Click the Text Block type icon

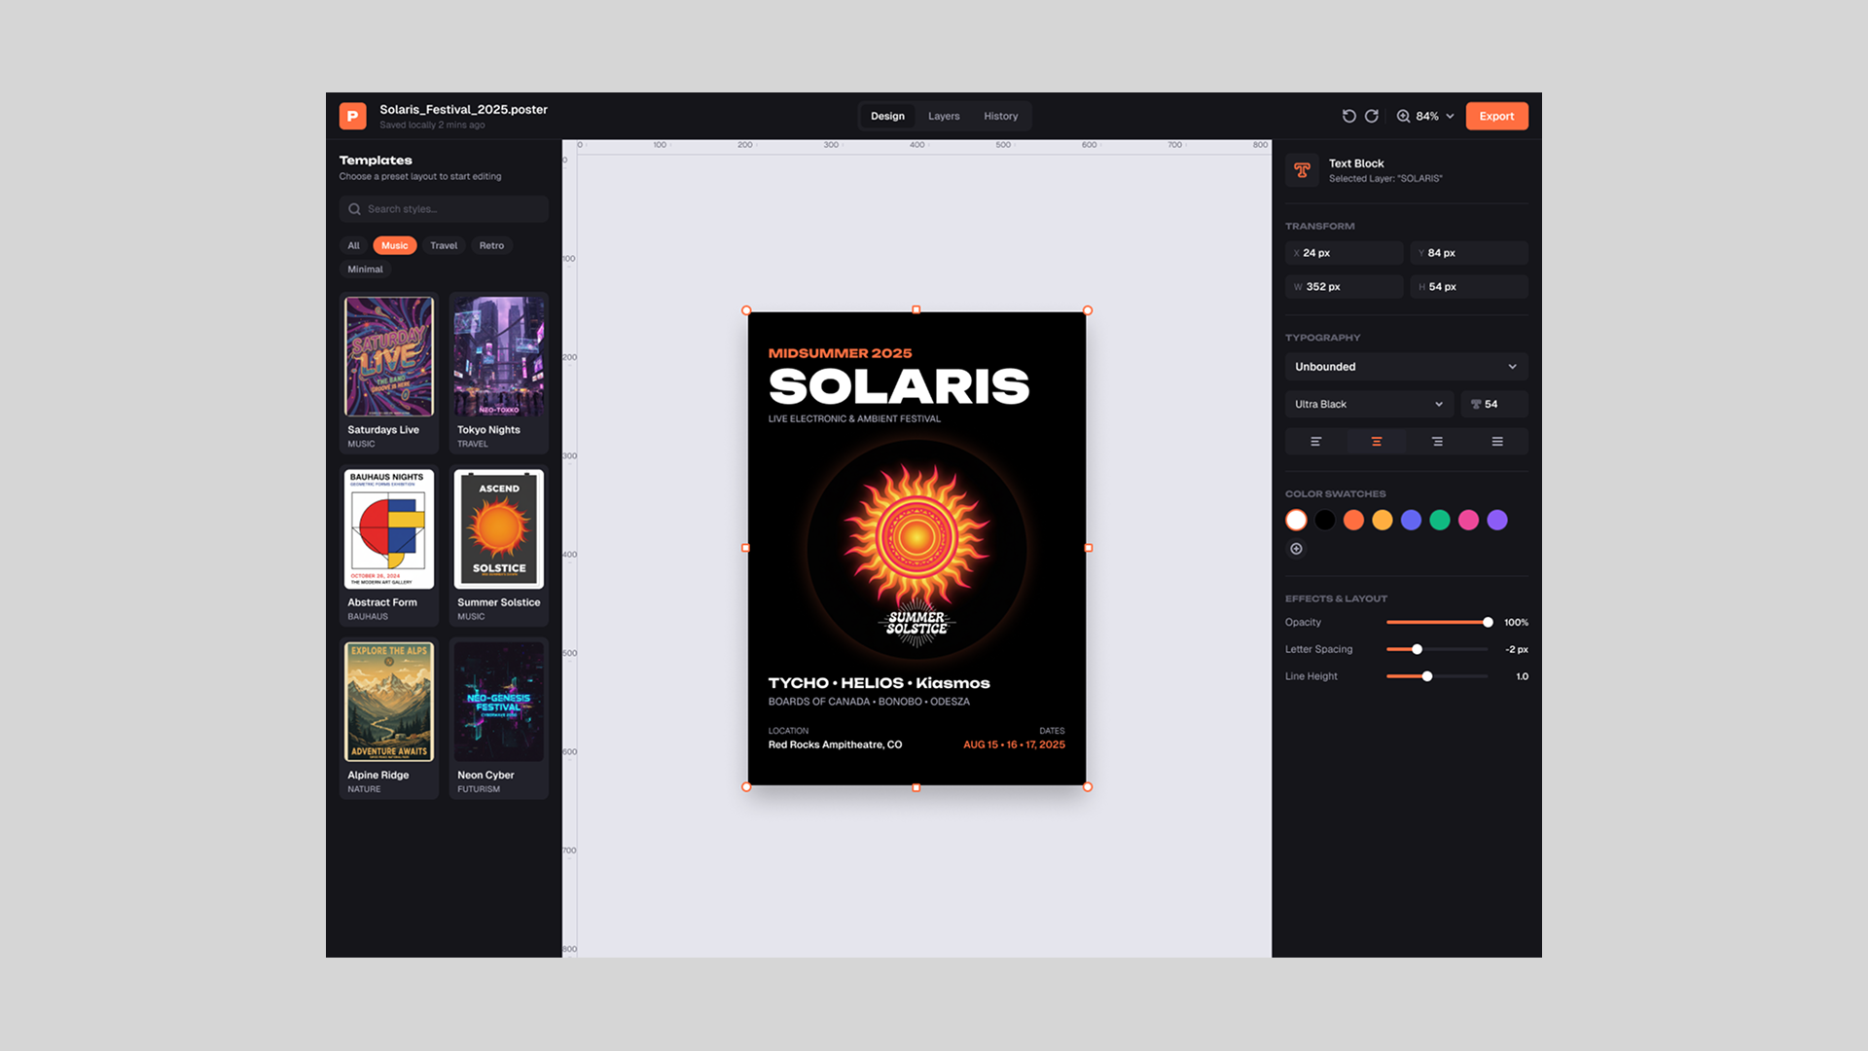click(1302, 170)
